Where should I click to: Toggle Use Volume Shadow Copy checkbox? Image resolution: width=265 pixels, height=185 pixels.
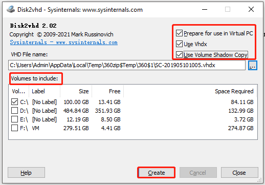[179, 55]
